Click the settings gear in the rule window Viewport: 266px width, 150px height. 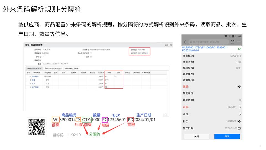pyautogui.click(x=171, y=45)
